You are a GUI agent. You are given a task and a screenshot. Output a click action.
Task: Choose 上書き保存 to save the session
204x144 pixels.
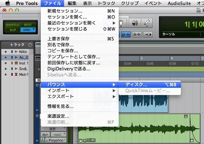point(80,39)
